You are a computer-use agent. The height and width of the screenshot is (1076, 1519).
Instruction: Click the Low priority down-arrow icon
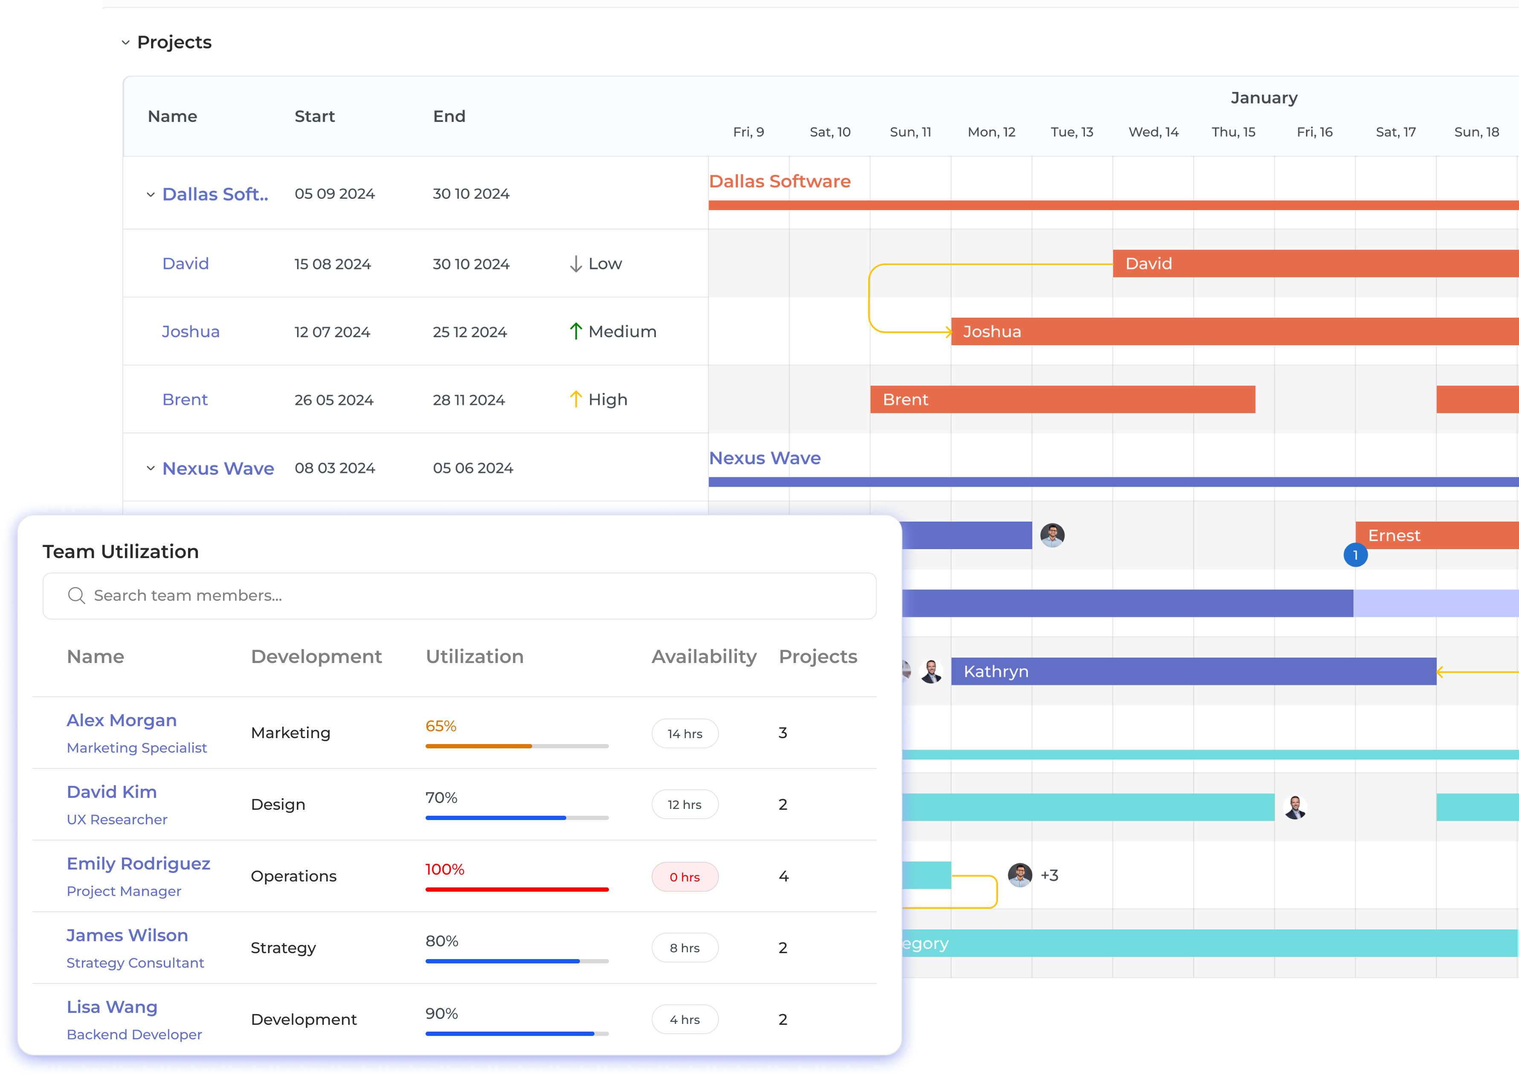click(575, 264)
